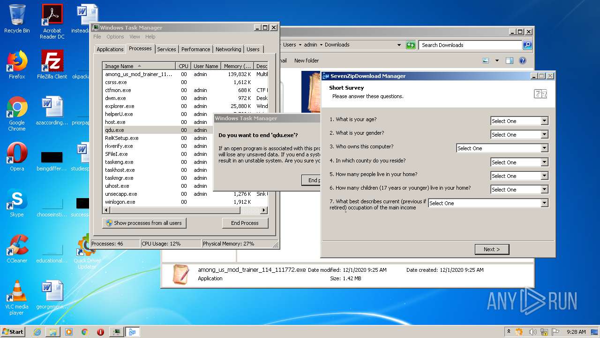Select the beingdiffer file on the desktop
The width and height of the screenshot is (600, 338).
pos(52,160)
